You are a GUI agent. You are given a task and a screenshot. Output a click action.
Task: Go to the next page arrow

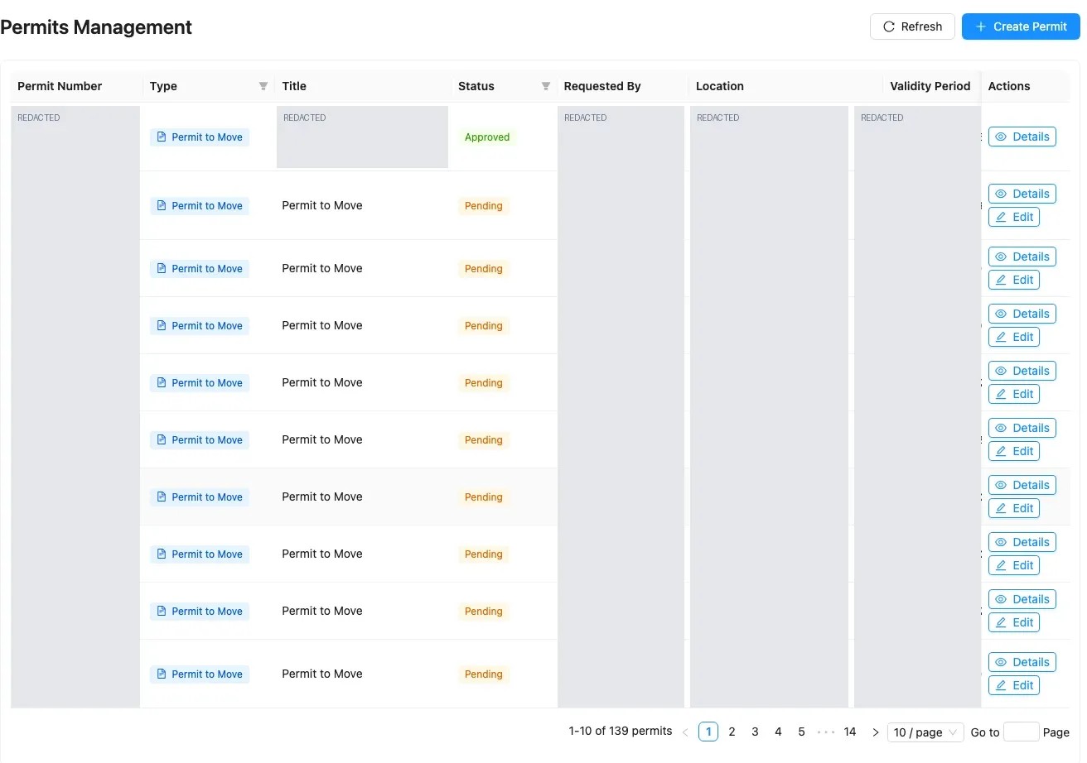(x=875, y=732)
